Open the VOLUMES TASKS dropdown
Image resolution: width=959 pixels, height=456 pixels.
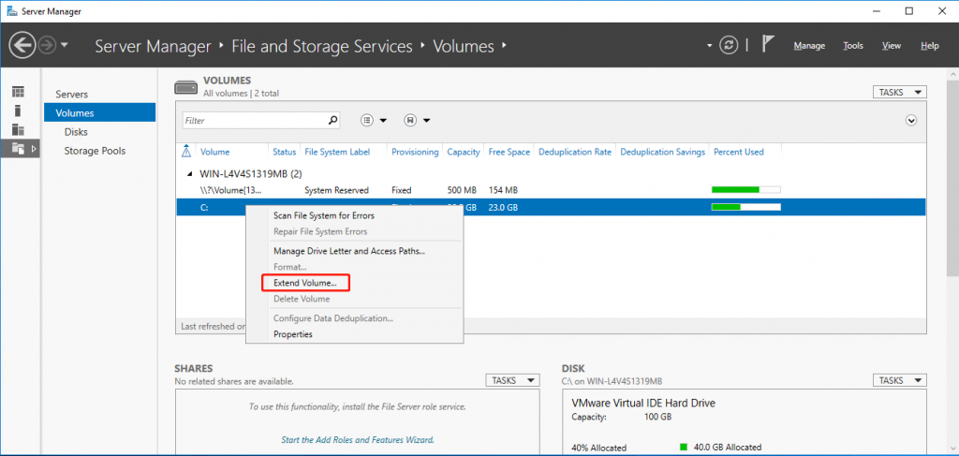(900, 93)
